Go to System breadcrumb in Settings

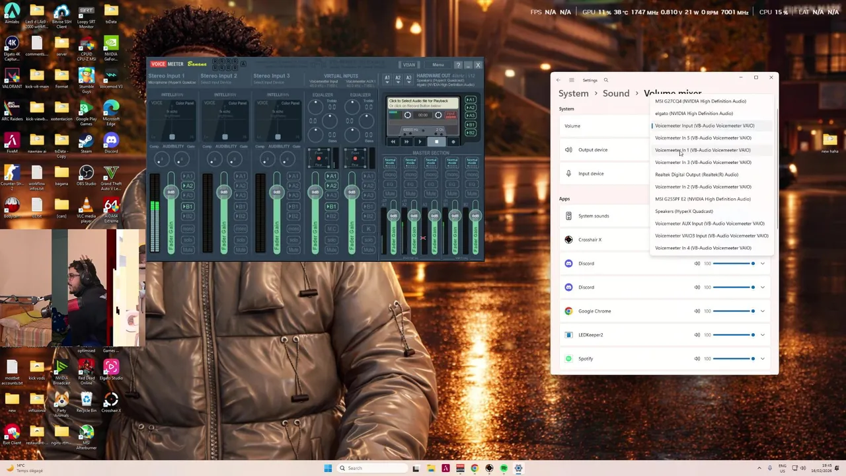573,93
